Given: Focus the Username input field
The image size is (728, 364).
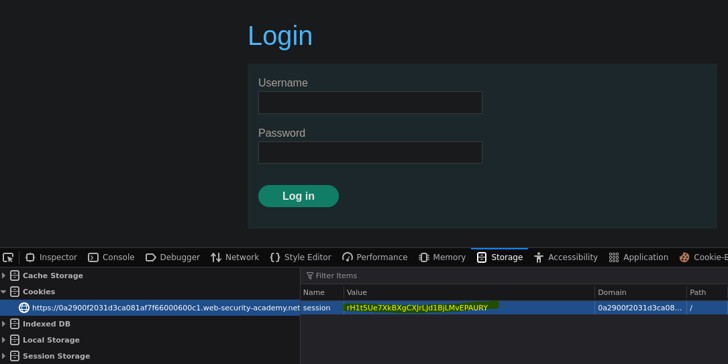Looking at the screenshot, I should click(x=370, y=103).
